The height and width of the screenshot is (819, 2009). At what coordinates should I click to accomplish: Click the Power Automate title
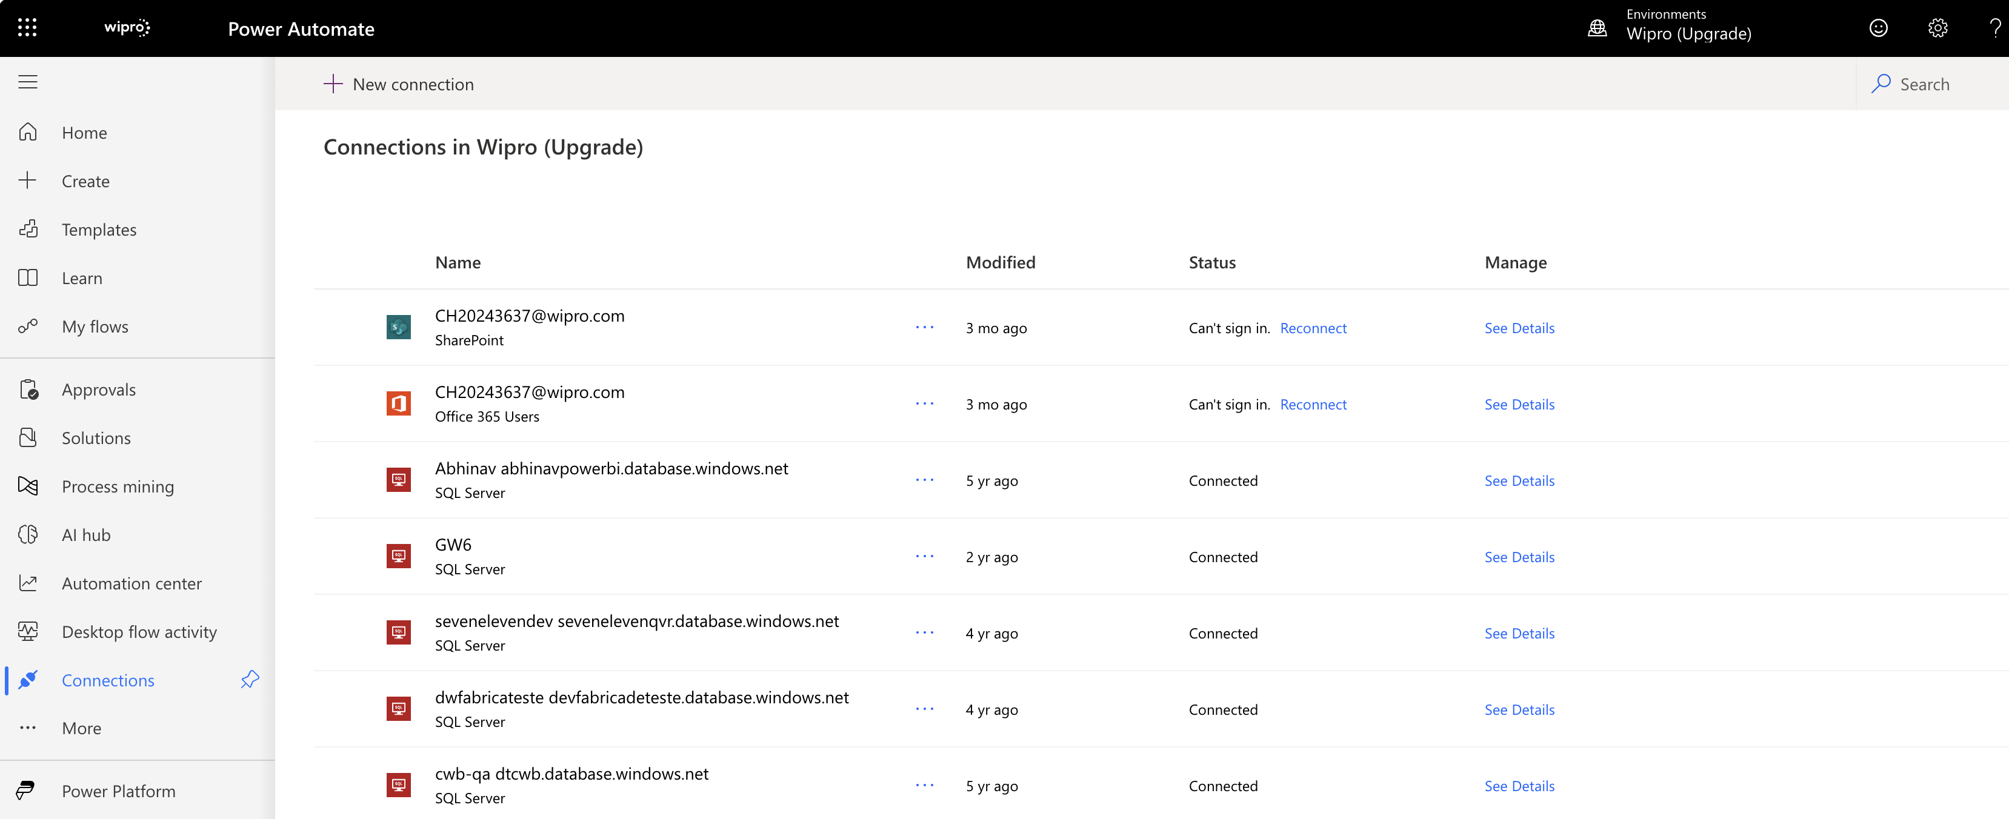click(301, 29)
